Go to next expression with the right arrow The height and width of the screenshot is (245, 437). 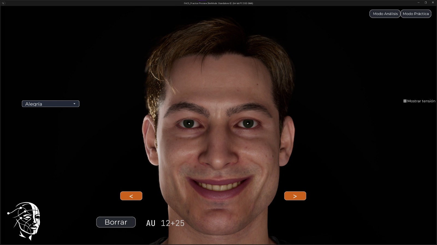(295, 196)
